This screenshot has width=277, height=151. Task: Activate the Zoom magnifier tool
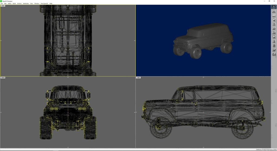tap(274, 24)
